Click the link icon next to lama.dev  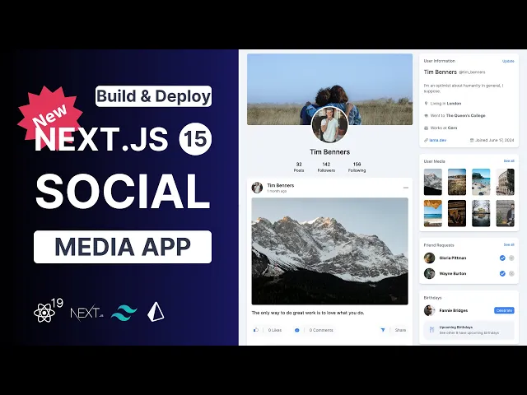coord(427,140)
